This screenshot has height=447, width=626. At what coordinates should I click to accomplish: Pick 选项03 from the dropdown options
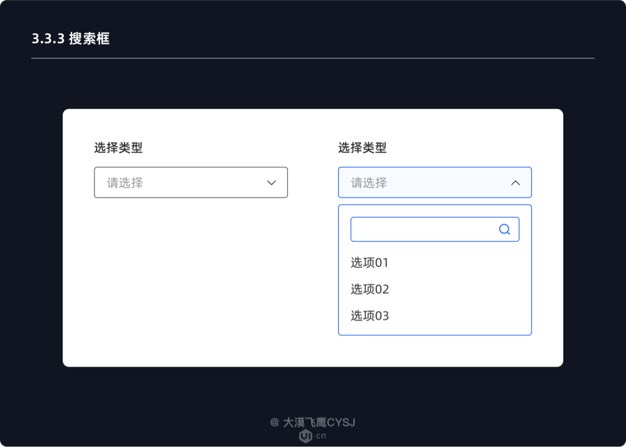click(370, 316)
